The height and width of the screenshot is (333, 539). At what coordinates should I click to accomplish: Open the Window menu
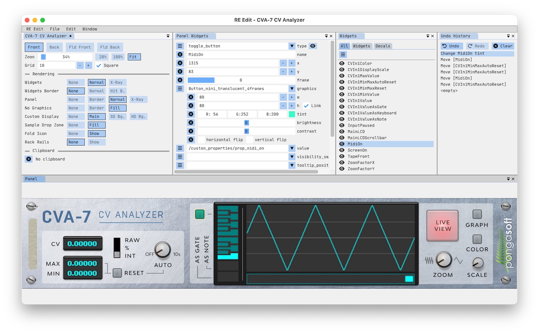pos(90,29)
